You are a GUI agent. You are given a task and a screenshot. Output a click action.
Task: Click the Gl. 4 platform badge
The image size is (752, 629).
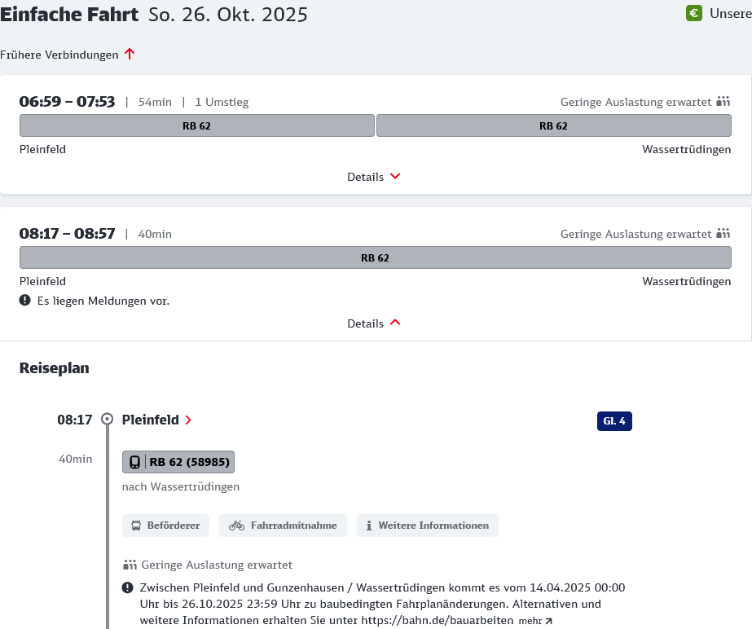(x=614, y=421)
